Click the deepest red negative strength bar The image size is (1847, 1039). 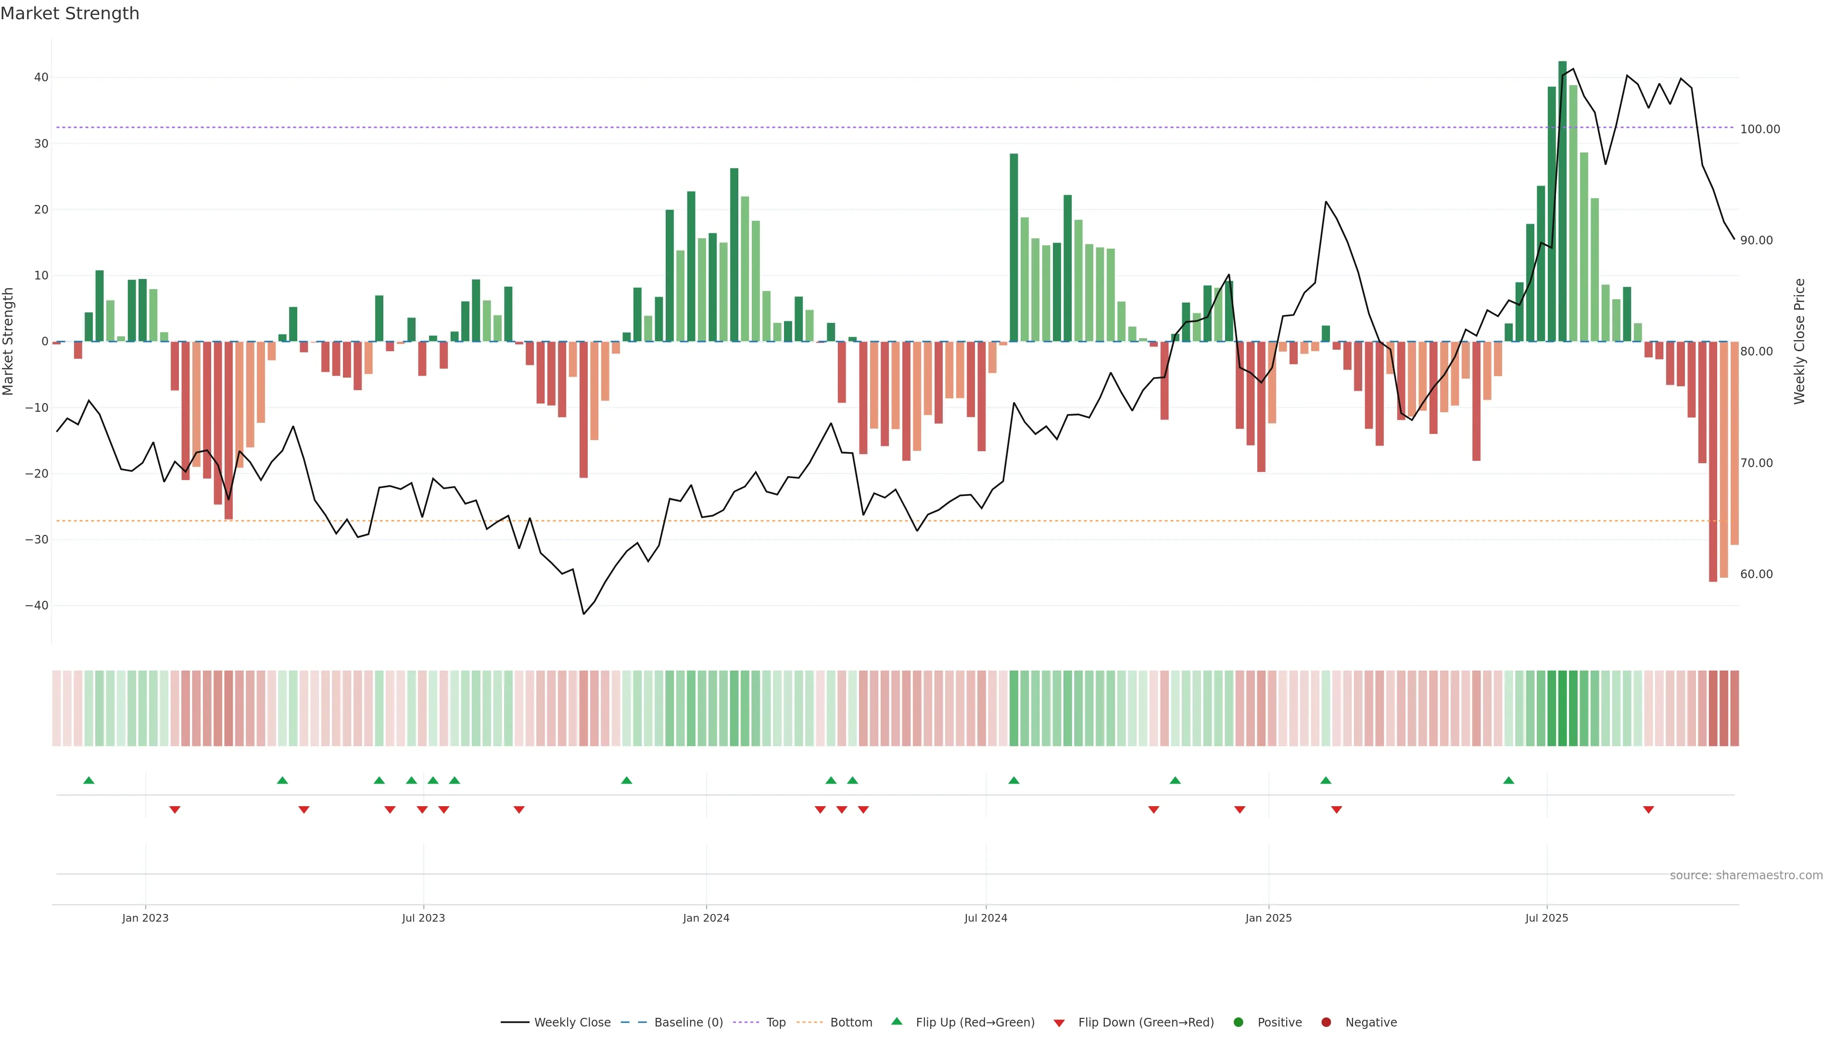(1713, 459)
